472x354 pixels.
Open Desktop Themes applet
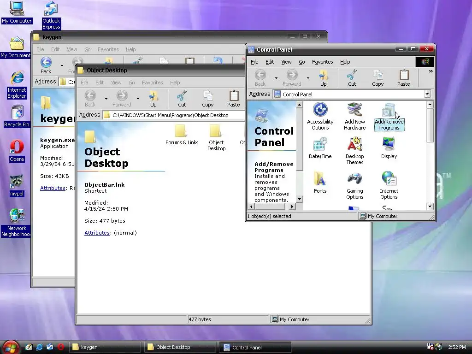click(354, 151)
